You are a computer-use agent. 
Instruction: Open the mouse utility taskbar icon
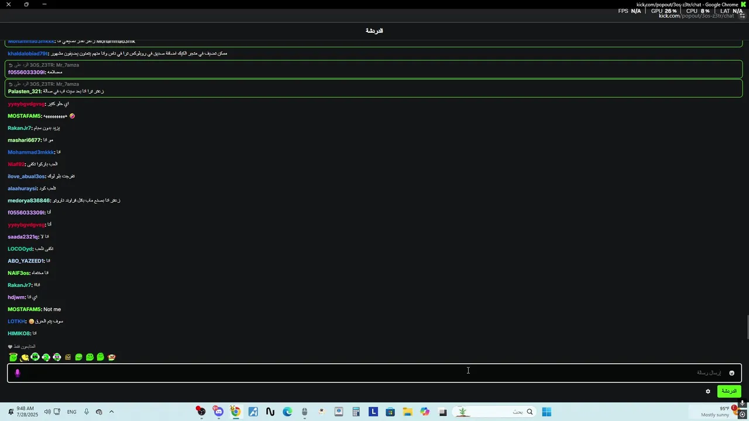click(x=304, y=412)
